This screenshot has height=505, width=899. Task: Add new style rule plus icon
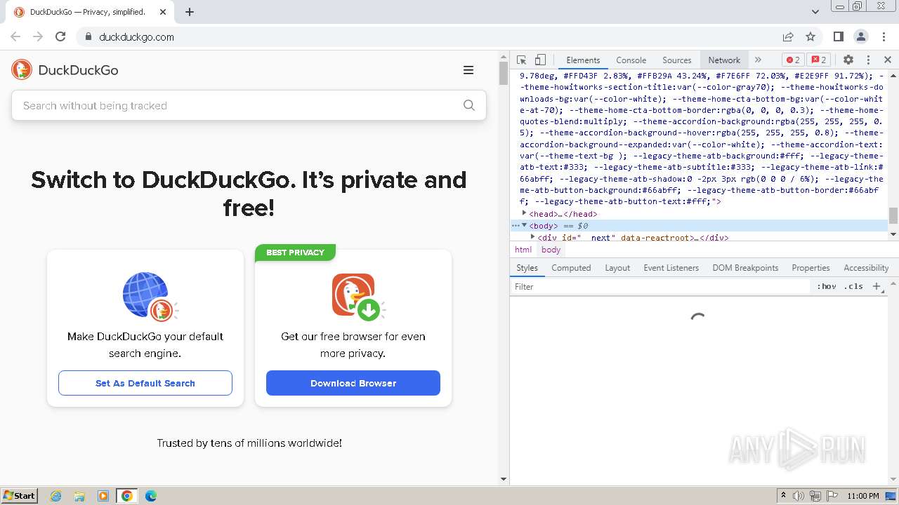877,286
